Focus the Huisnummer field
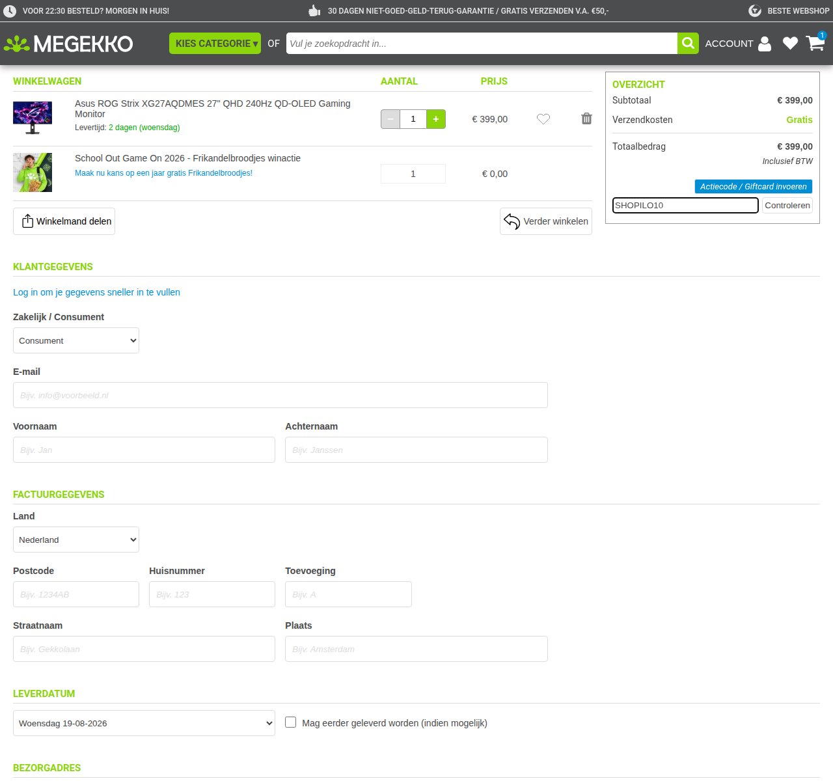This screenshot has width=833, height=781. pos(212,594)
